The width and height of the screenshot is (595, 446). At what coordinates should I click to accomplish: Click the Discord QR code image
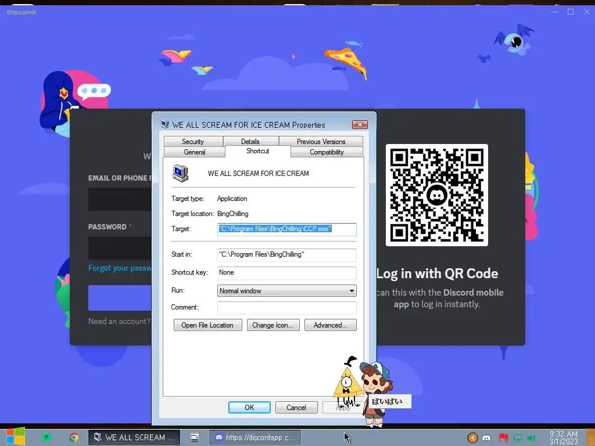437,195
